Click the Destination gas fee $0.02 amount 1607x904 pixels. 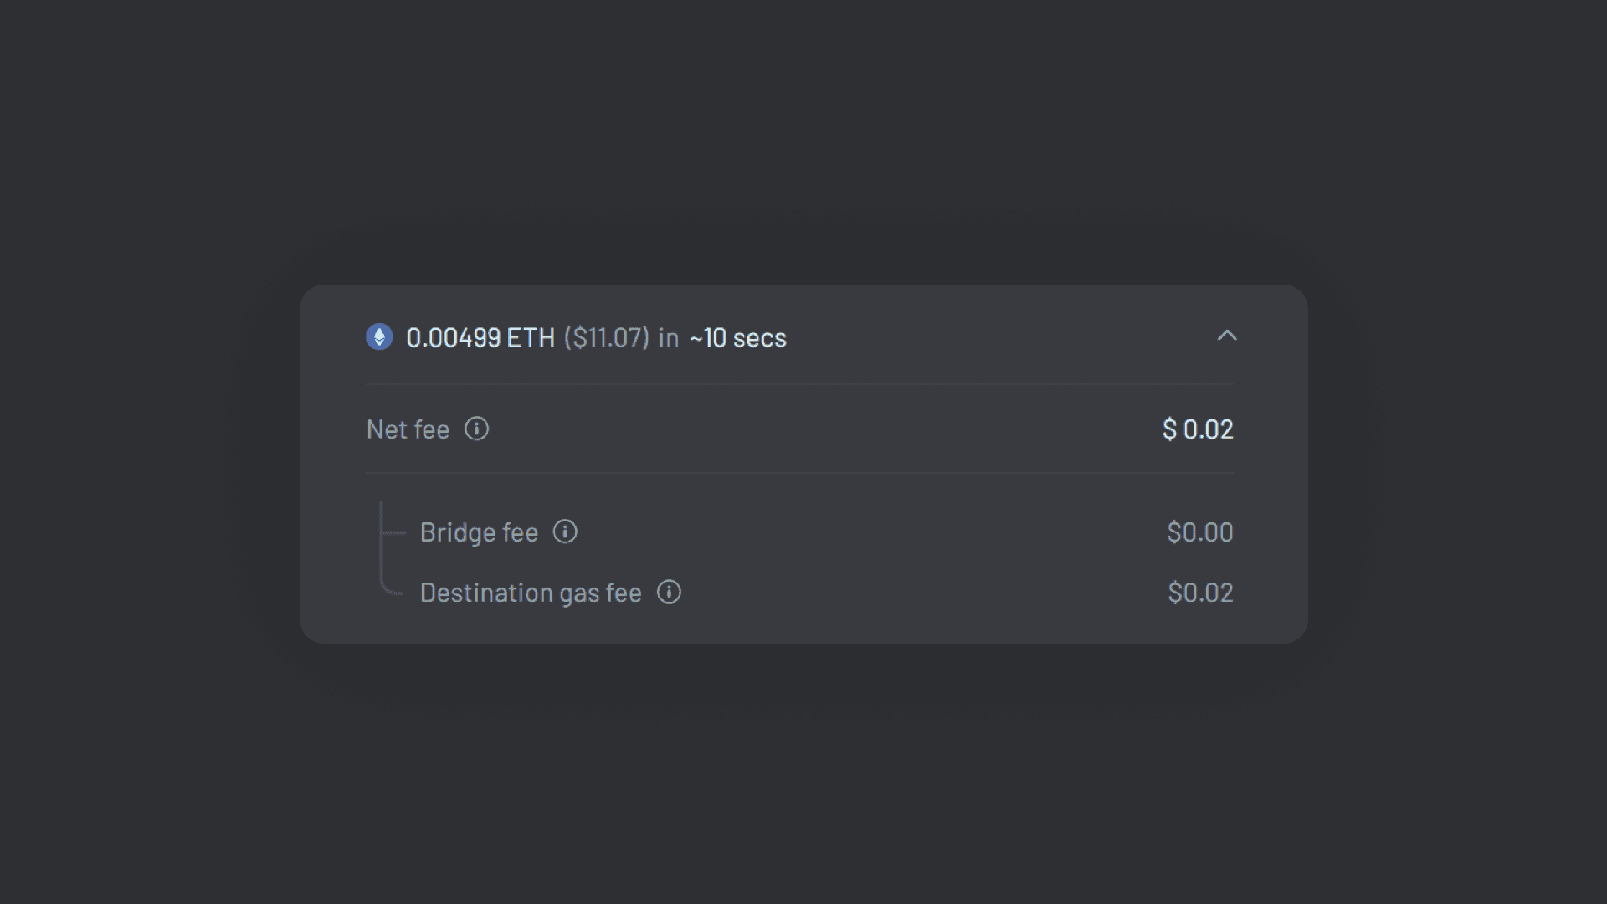1200,593
